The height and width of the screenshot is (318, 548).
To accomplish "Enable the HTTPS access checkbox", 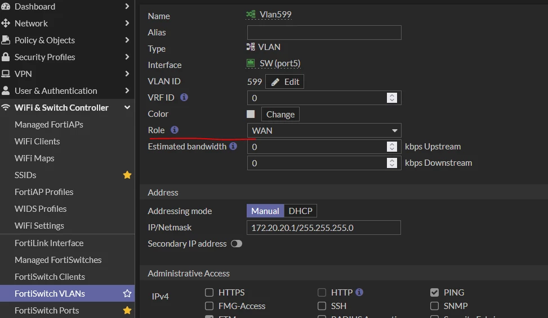I will 209,292.
